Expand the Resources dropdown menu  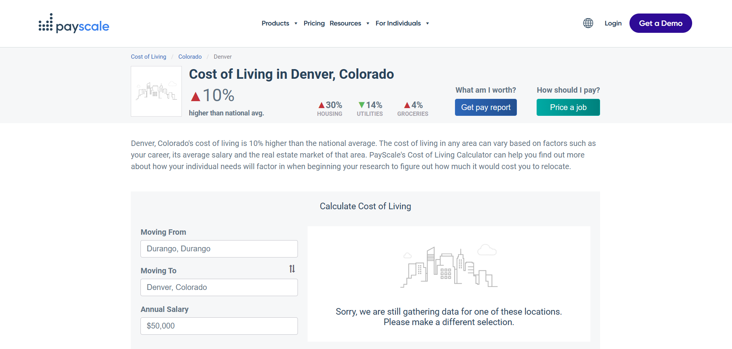[x=349, y=23]
